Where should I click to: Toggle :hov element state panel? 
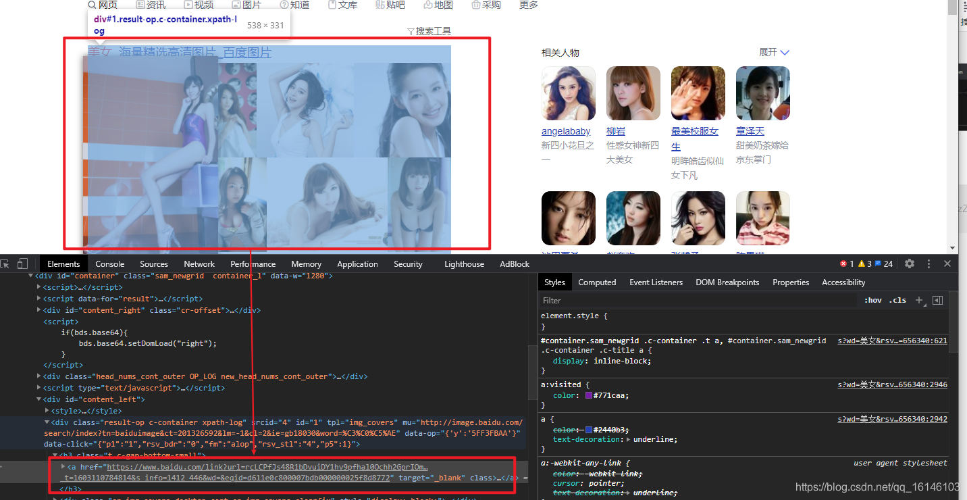pos(872,300)
